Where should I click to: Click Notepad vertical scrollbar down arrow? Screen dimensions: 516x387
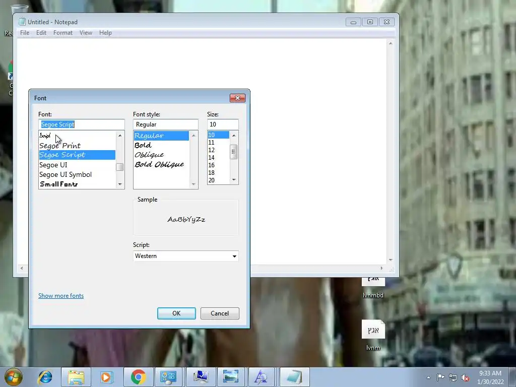391,260
